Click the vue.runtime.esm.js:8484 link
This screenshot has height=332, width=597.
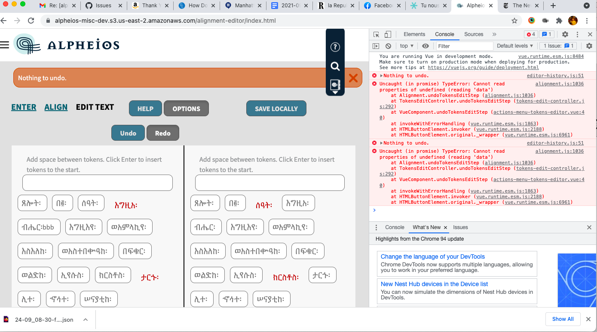click(x=551, y=56)
